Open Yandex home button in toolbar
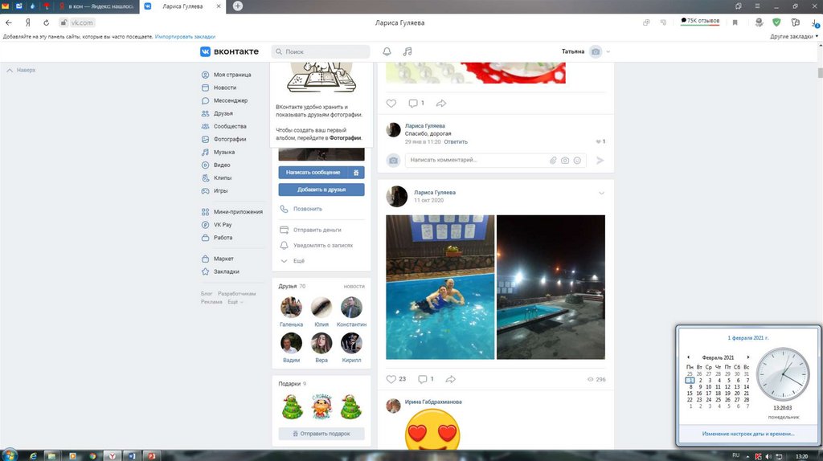This screenshot has width=823, height=461. 28,22
